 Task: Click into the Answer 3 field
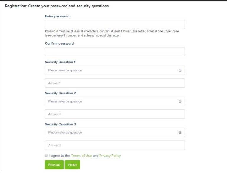coord(115,145)
